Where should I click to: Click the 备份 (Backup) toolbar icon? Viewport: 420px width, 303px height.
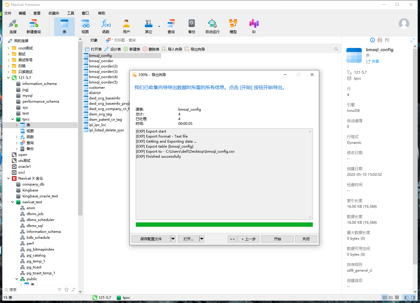[x=192, y=26]
